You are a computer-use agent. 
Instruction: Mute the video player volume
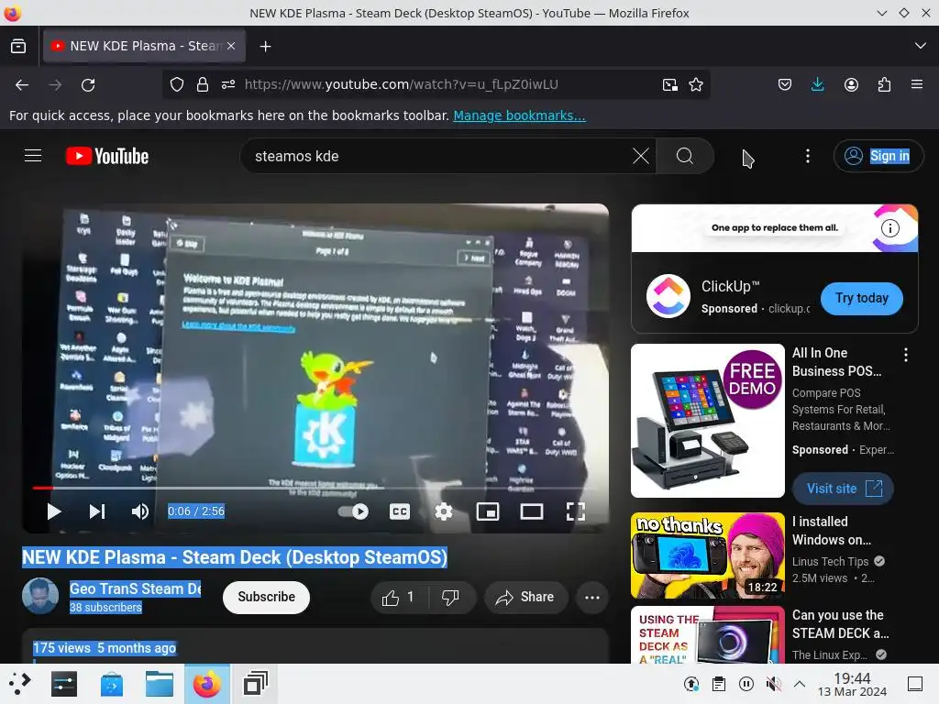click(x=140, y=511)
